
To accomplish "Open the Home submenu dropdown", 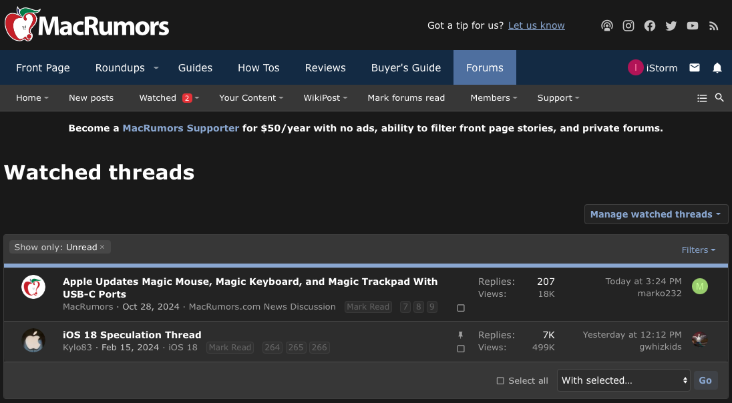I will (x=46, y=98).
